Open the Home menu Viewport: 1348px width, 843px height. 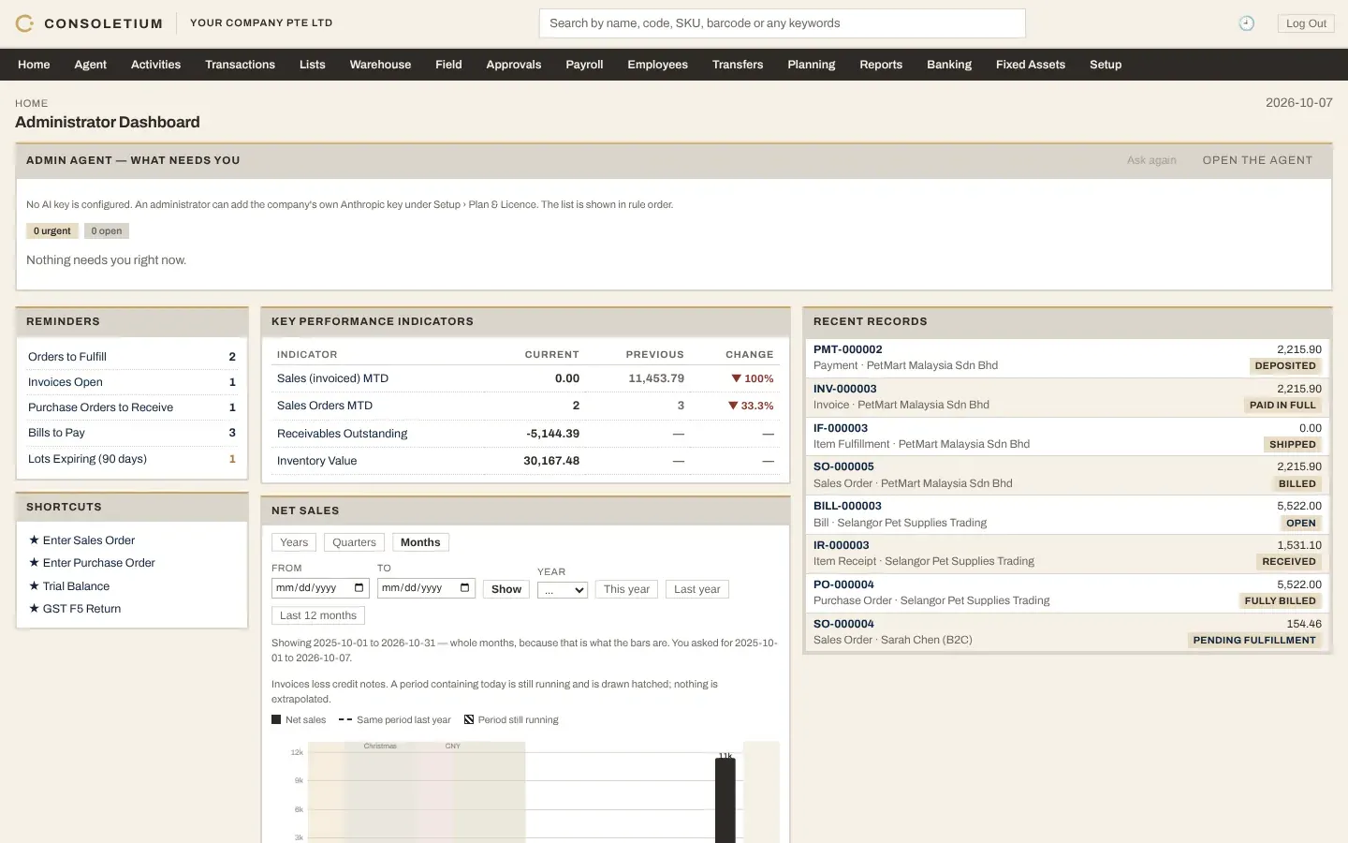[34, 65]
